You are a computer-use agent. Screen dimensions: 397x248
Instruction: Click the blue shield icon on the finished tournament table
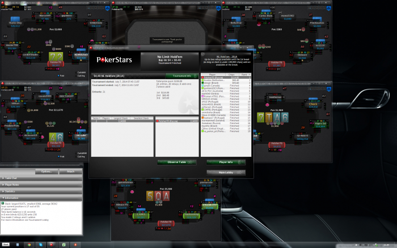pyautogui.click(x=218, y=8)
